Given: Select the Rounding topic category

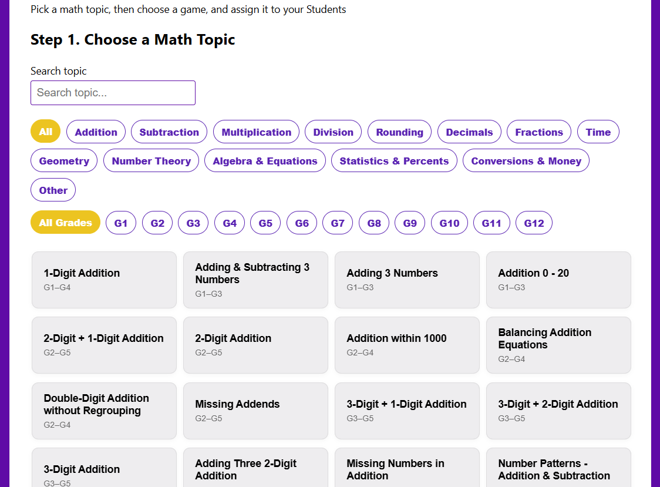Looking at the screenshot, I should (x=399, y=132).
